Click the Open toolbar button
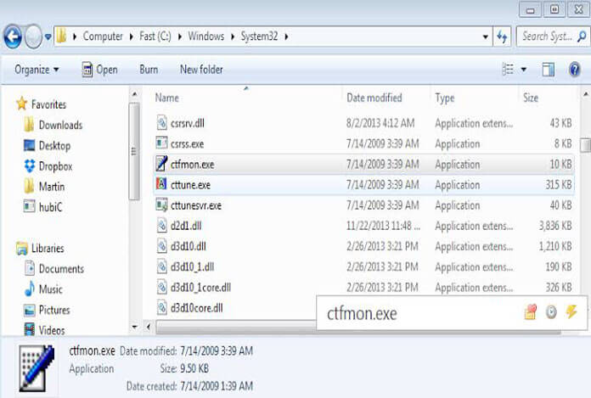This screenshot has height=398, width=591. pos(100,70)
